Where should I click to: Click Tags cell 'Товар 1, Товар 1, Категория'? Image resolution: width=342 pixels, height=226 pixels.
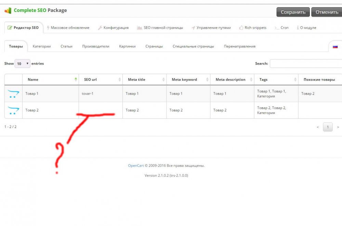(276, 94)
